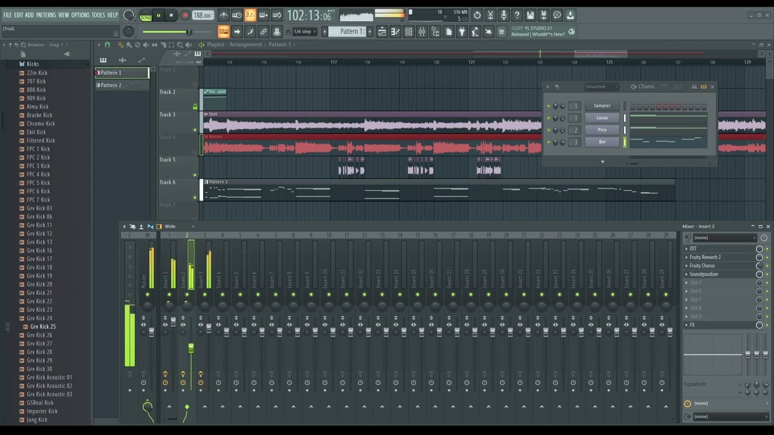Open the TOOLS menu
This screenshot has width=774, height=435.
[99, 15]
